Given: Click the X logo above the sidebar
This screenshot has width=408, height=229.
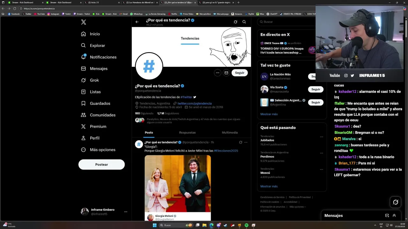Looking at the screenshot, I should tap(84, 22).
